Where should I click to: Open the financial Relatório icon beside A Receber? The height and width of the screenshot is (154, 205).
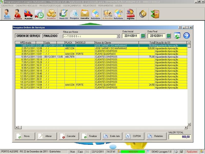click(118, 14)
